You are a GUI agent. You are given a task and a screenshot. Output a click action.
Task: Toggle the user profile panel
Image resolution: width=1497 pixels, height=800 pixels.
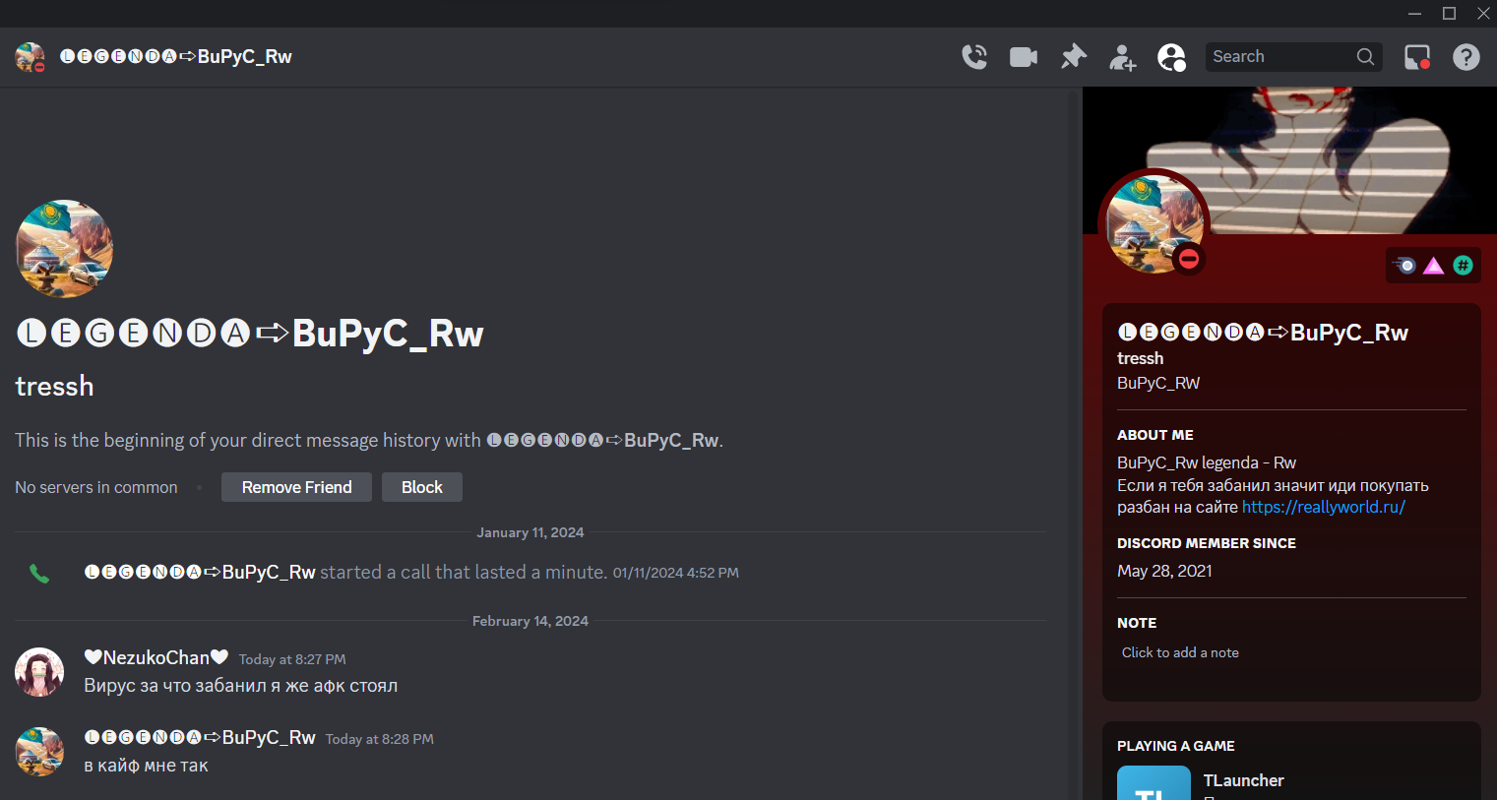[1171, 57]
